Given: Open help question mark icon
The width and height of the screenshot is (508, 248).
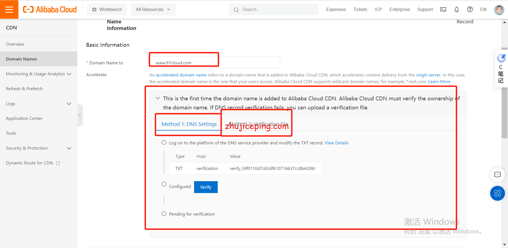Looking at the screenshot, I should (x=470, y=9).
